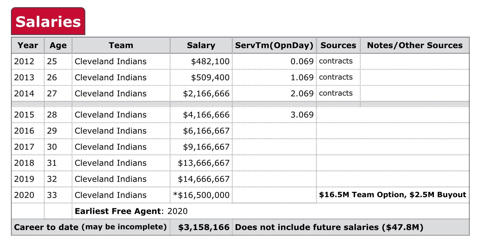Image resolution: width=478 pixels, height=239 pixels.
Task: Open the contracts link in the 2014 row
Action: 335,93
